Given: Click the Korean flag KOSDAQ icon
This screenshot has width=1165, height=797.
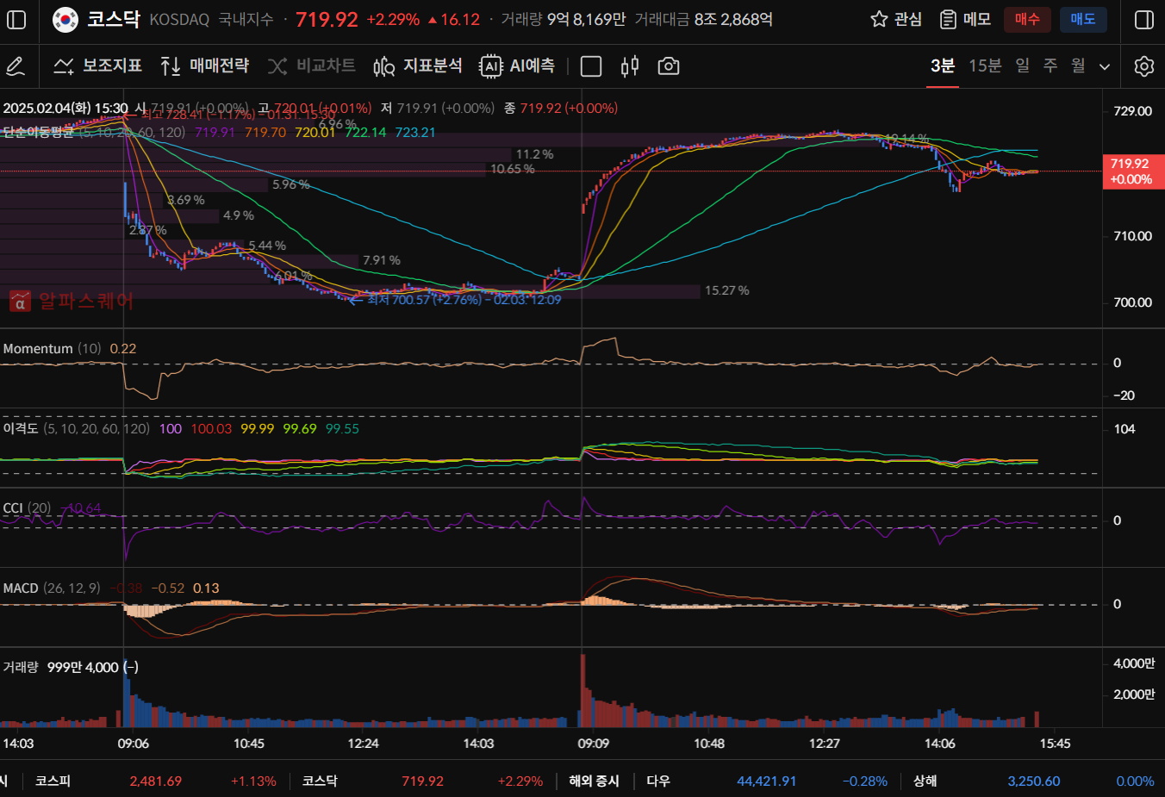Looking at the screenshot, I should click(x=65, y=19).
